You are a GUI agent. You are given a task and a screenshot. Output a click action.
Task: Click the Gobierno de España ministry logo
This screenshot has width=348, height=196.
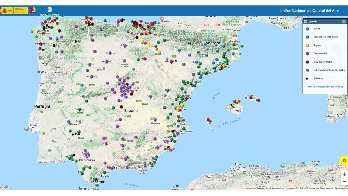14,11
